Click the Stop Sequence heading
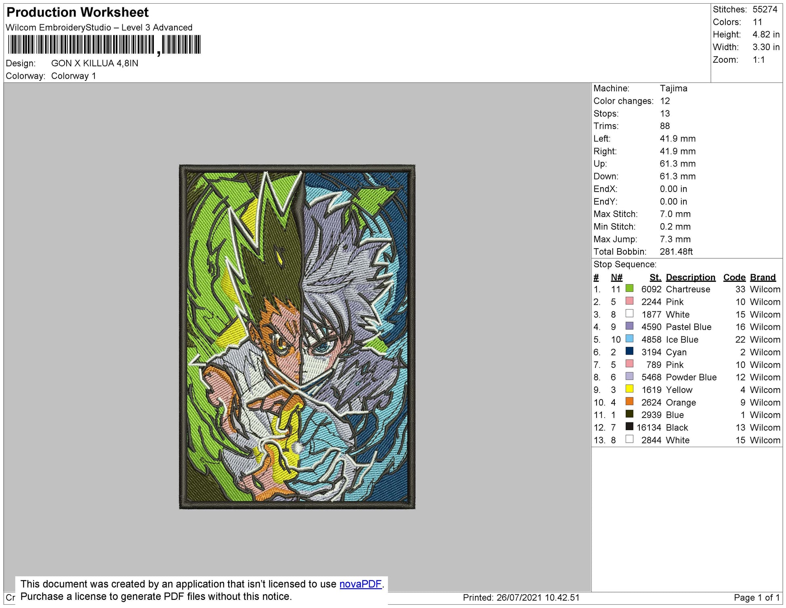The width and height of the screenshot is (786, 608). pyautogui.click(x=624, y=264)
